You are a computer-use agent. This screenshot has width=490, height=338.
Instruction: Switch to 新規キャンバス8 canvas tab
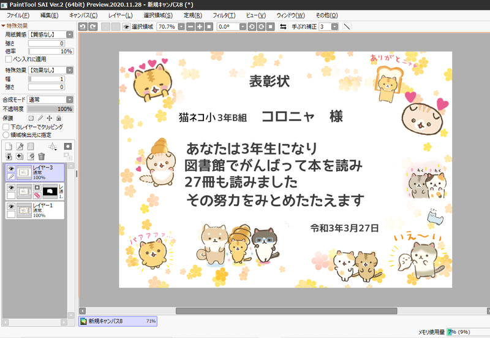click(118, 321)
